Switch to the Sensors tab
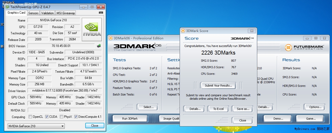Viewport: 332px width, 133px height. coord(33,13)
